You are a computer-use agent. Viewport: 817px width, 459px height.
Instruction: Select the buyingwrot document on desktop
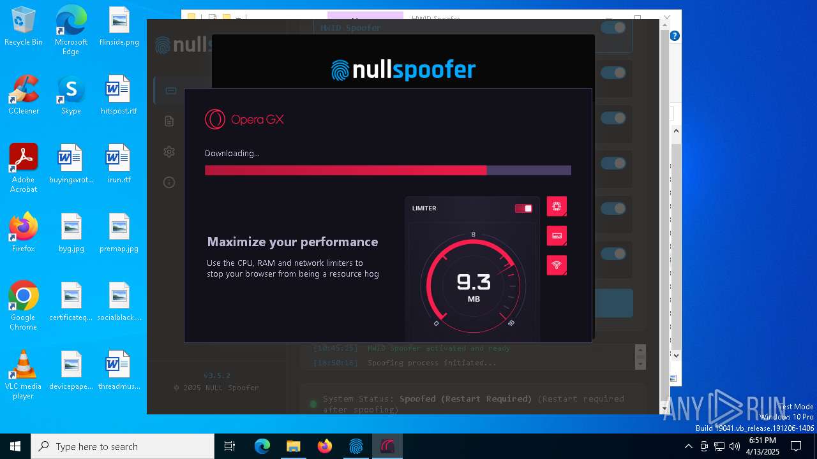tap(71, 164)
